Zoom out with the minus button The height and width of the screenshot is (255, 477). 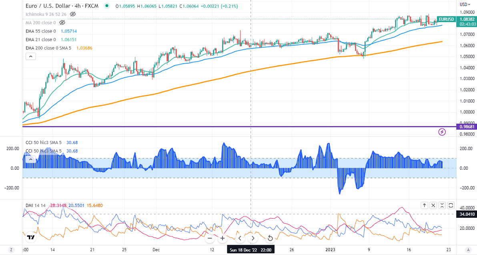pyautogui.click(x=210, y=238)
